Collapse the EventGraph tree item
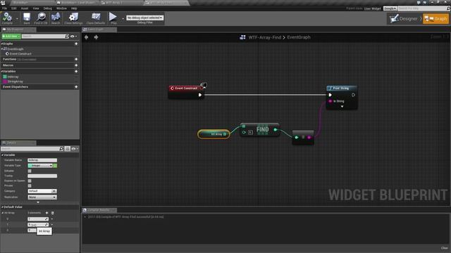Image resolution: width=451 pixels, height=253 pixels. [2, 49]
